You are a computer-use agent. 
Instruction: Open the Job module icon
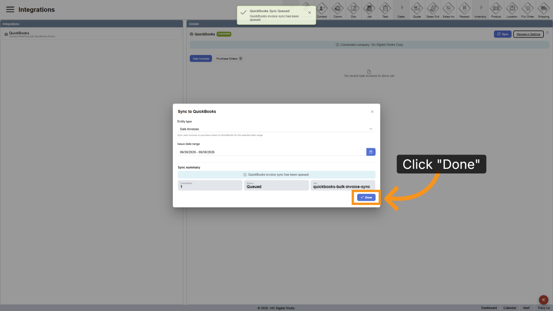coord(369,10)
